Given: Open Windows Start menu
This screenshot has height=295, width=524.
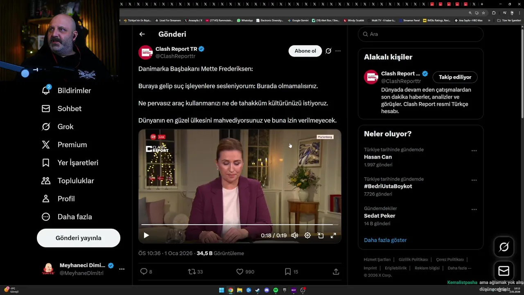Looking at the screenshot, I should pyautogui.click(x=221, y=290).
